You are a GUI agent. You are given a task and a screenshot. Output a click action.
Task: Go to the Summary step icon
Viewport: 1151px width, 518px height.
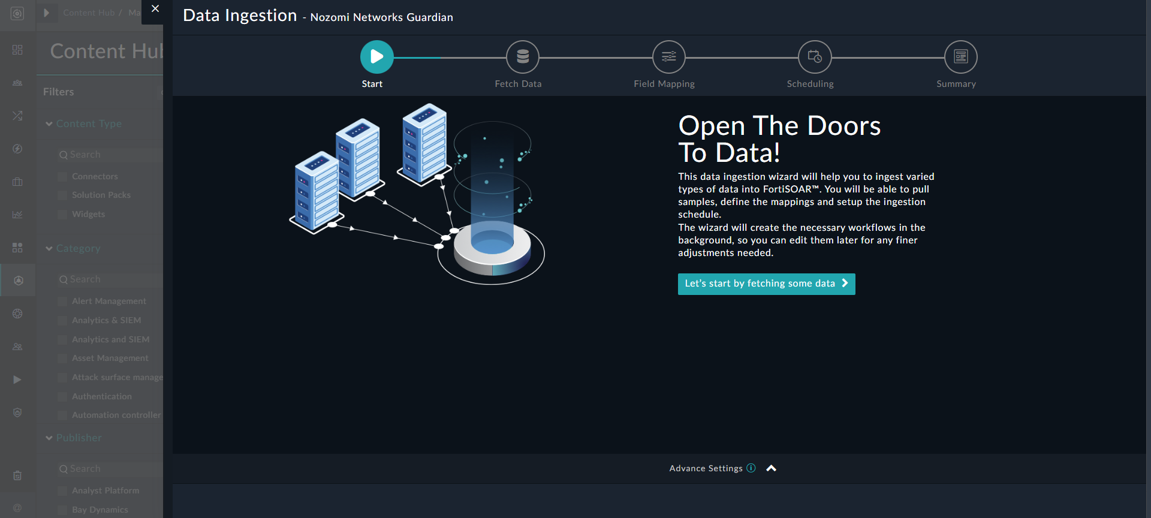click(960, 57)
